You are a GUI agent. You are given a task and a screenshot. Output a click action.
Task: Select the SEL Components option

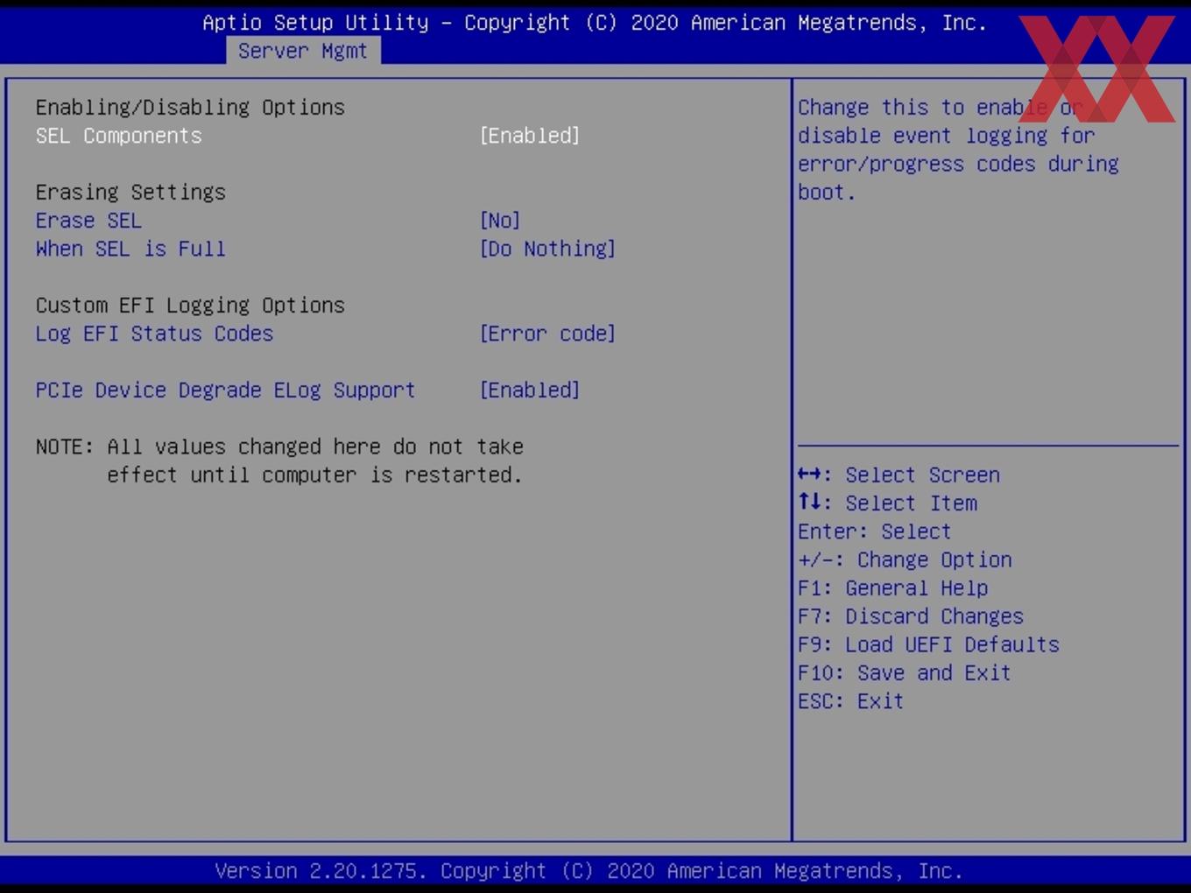[x=119, y=136]
